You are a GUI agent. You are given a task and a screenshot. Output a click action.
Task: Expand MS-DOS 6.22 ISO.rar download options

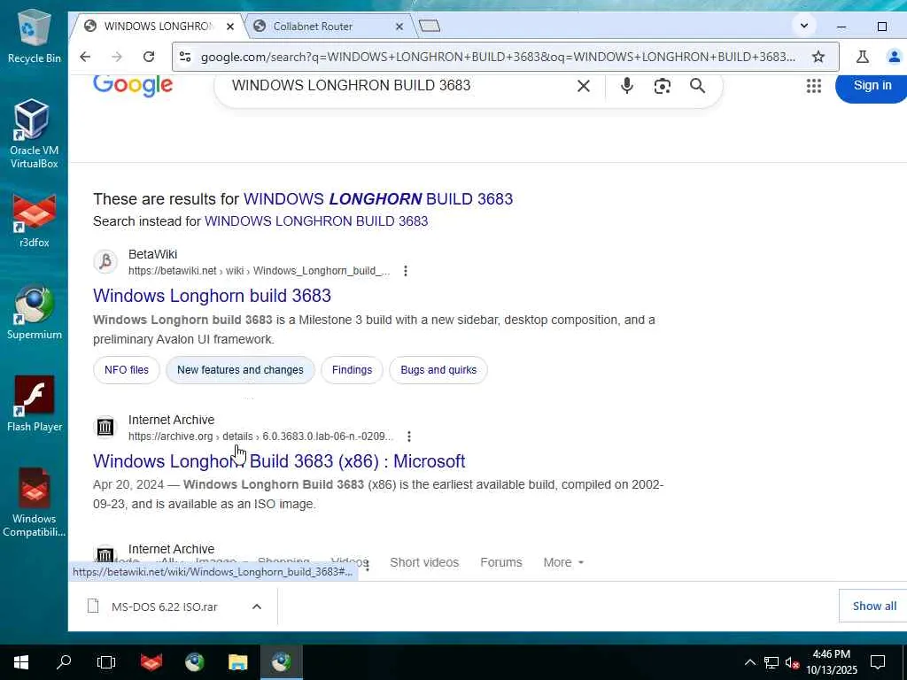[257, 607]
